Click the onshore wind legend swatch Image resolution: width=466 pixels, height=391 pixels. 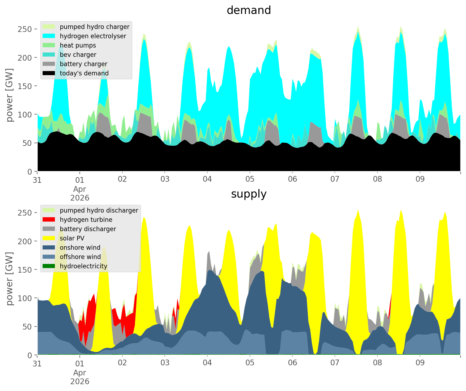pyautogui.click(x=49, y=248)
